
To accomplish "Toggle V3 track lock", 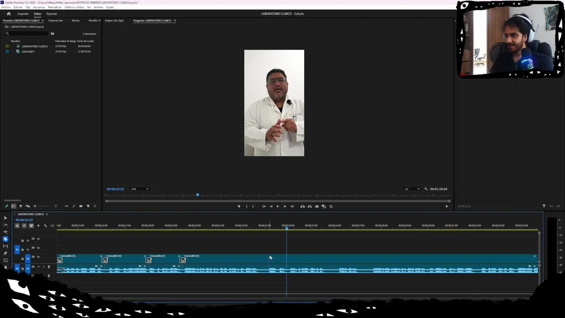I will 23,241.
